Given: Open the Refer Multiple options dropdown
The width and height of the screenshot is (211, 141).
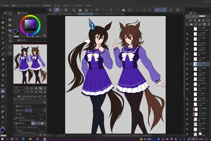Looking at the screenshot, I should [x=45, y=123].
